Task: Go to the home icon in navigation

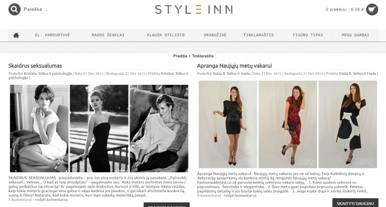Action: [x=16, y=35]
